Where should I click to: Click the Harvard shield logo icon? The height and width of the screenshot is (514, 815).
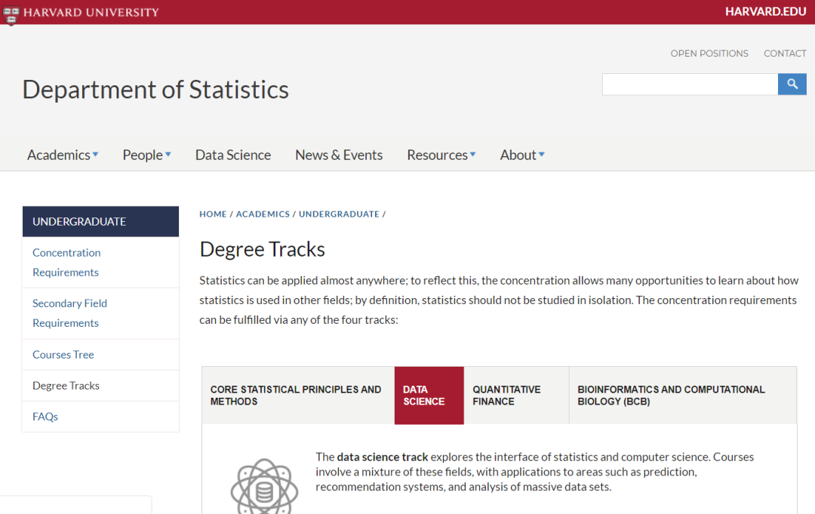pyautogui.click(x=11, y=14)
